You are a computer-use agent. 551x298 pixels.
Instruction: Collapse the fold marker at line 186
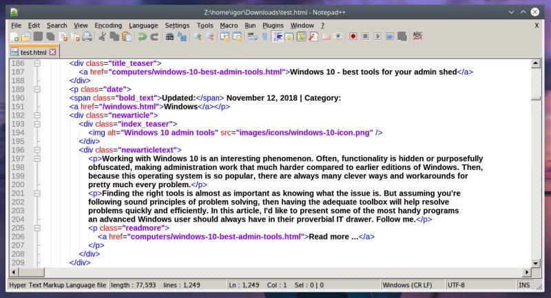click(37, 64)
